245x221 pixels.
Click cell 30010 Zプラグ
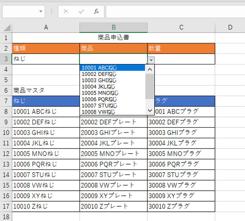tap(181, 206)
